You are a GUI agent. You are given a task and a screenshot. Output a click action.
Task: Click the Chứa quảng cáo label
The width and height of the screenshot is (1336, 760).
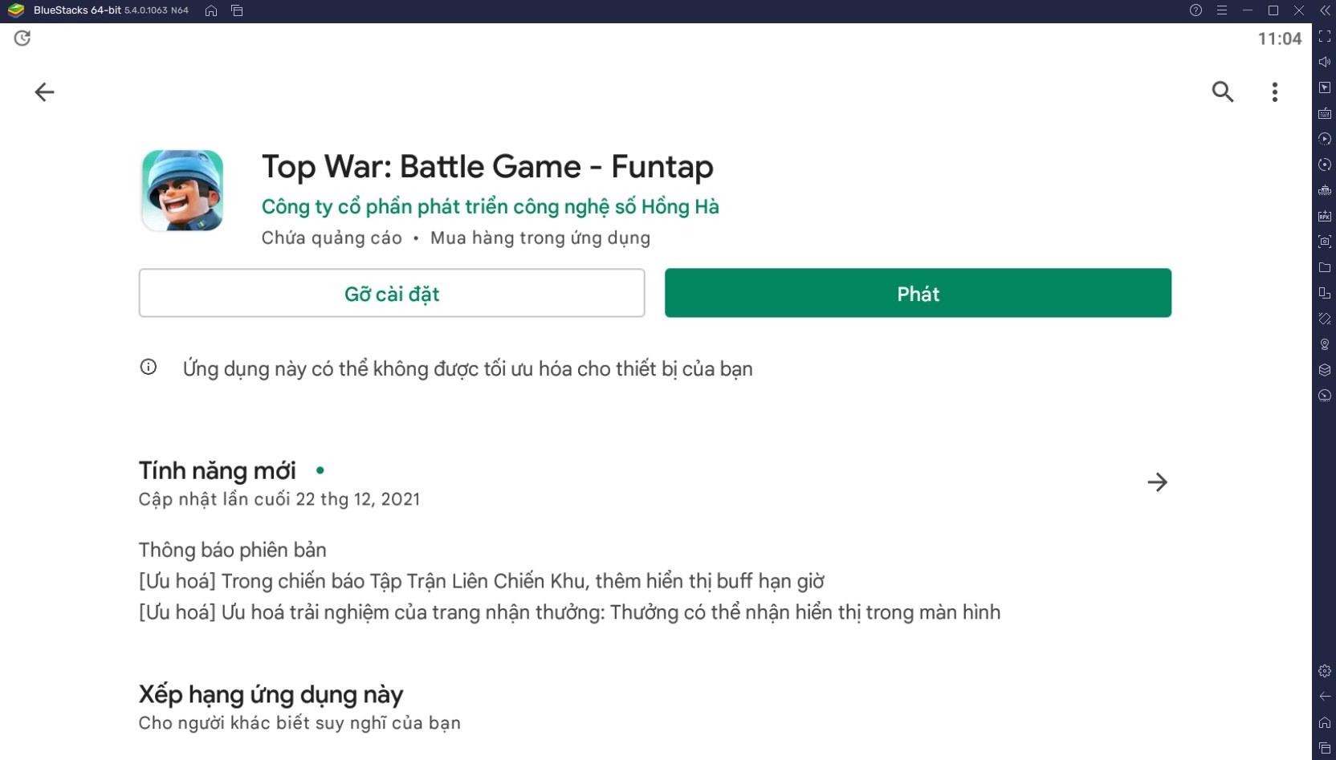point(332,238)
